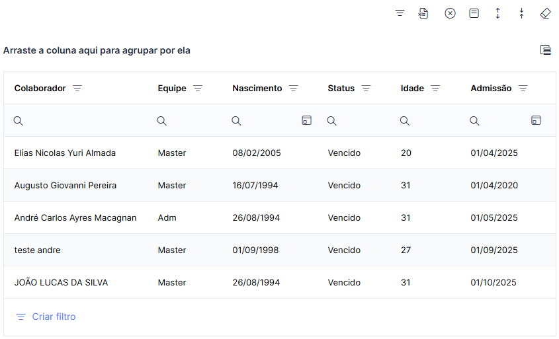
Task: Click search icon in Idade filter row
Action: coord(404,121)
